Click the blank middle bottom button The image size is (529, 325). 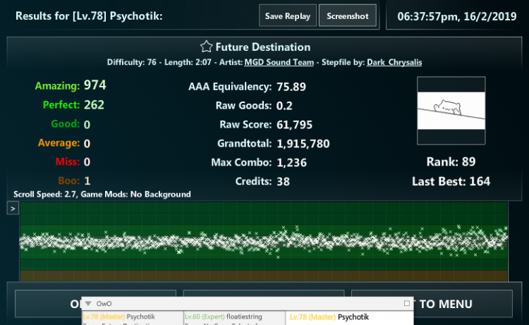pos(264,293)
